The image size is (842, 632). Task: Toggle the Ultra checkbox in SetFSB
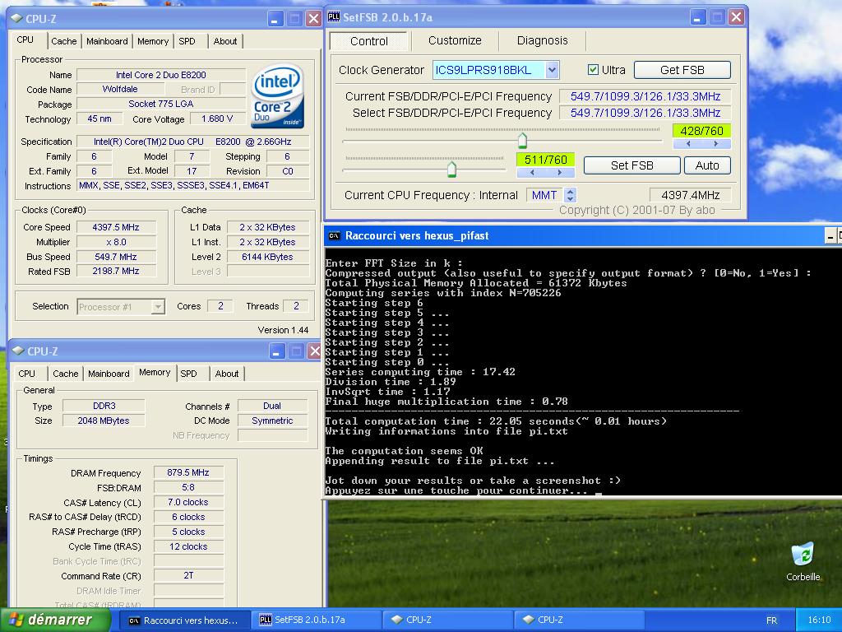(x=593, y=70)
